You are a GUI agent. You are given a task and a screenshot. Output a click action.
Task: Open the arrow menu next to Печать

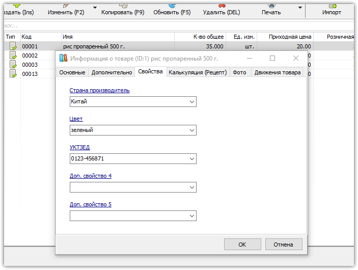pos(300,8)
